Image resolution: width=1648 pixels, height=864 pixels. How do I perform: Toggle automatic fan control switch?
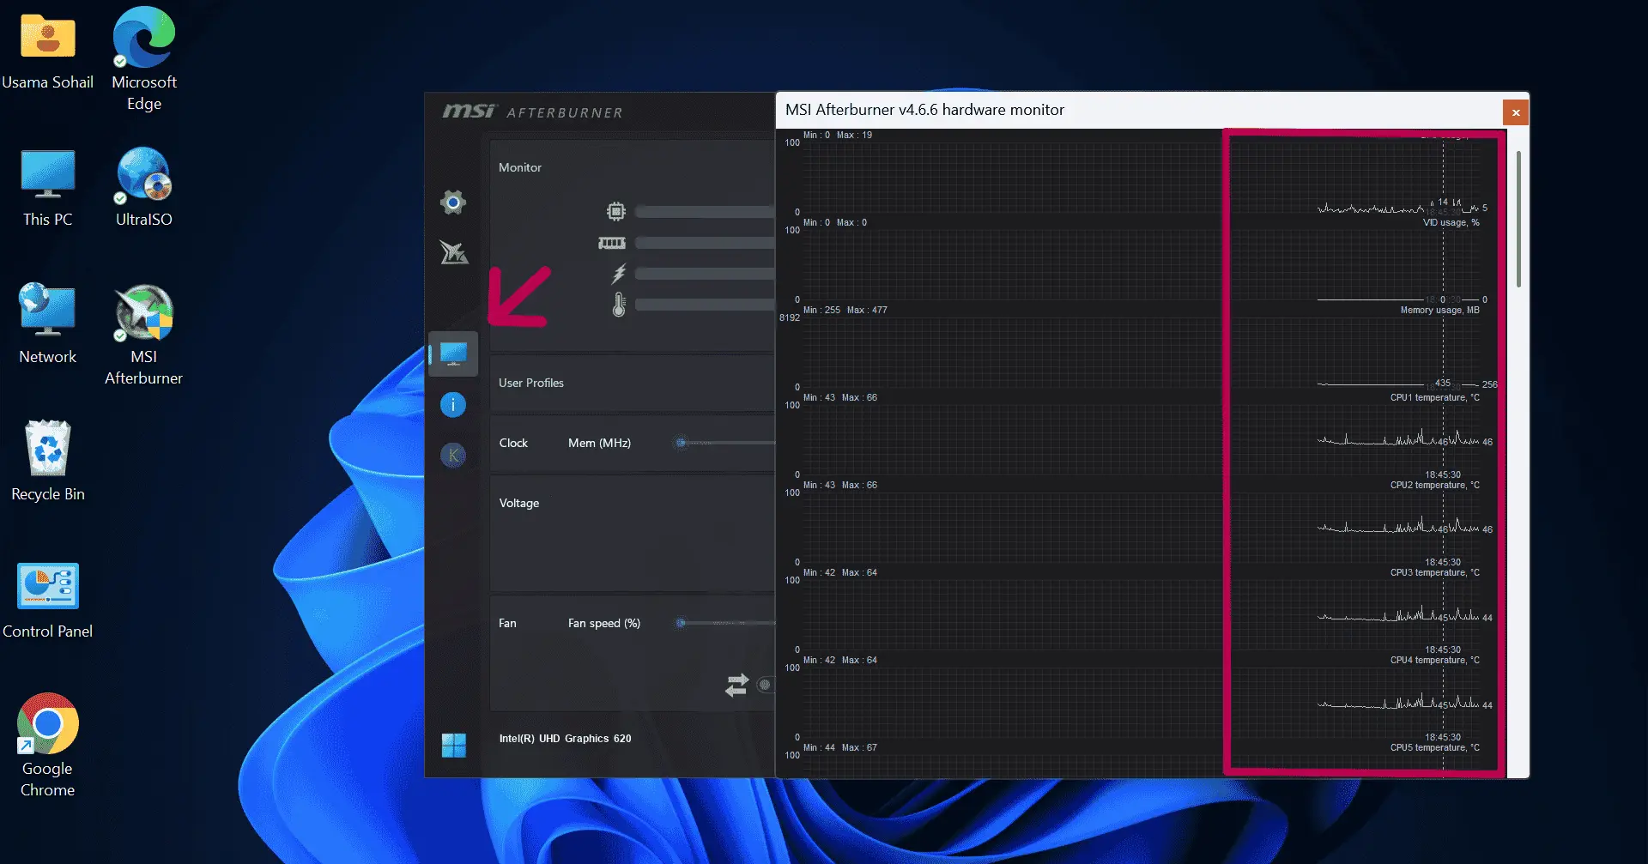(765, 685)
